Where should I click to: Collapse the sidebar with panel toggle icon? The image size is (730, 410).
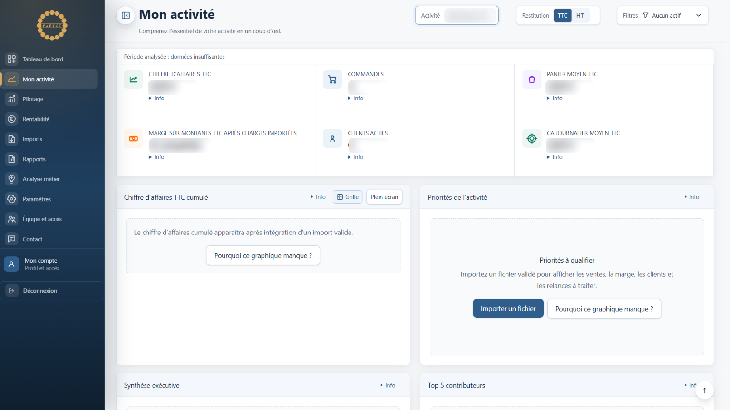[x=126, y=15]
